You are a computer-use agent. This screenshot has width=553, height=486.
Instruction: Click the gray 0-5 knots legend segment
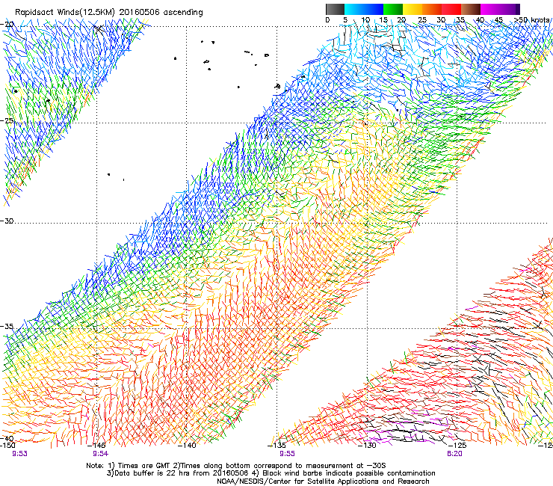coord(335,9)
